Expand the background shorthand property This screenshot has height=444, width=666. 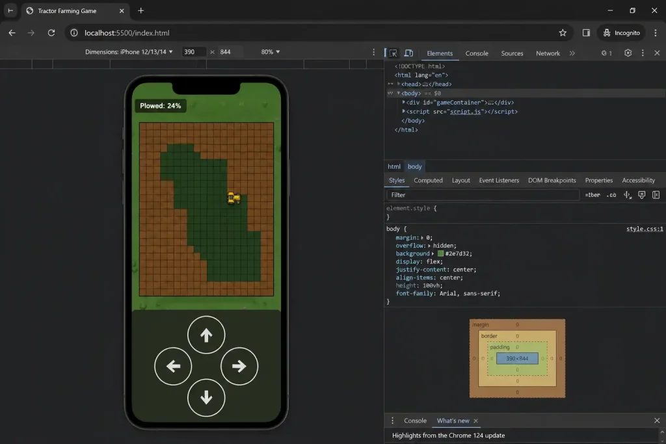tap(433, 254)
